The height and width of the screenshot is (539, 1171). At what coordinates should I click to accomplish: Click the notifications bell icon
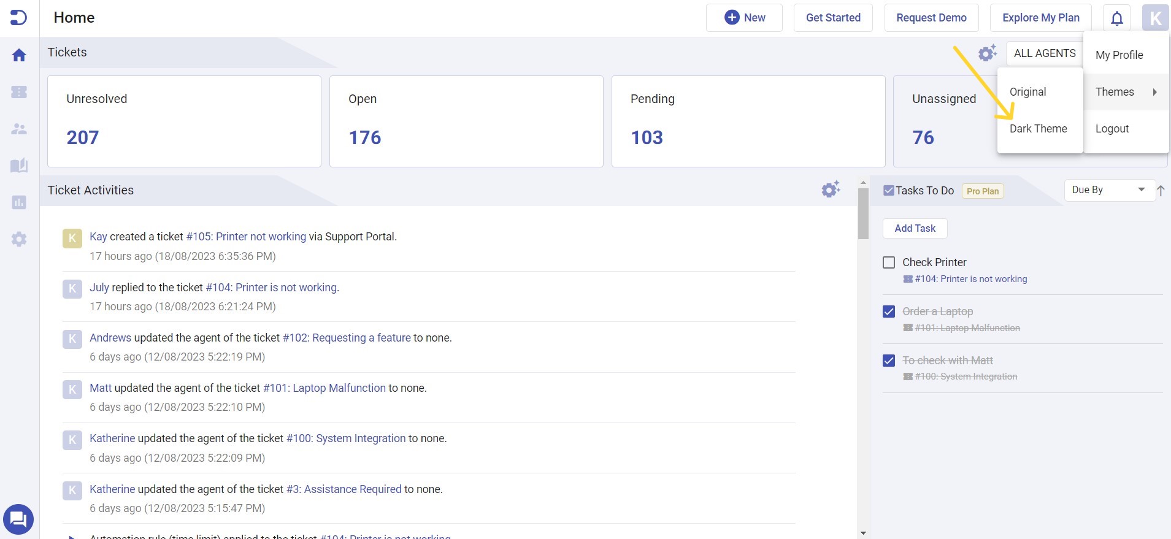(1117, 18)
